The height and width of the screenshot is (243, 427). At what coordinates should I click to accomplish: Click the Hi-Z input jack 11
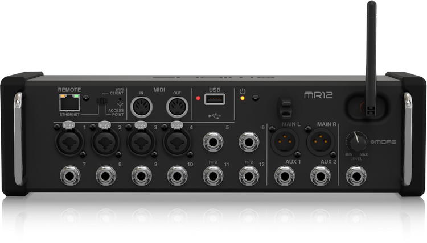tap(213, 175)
